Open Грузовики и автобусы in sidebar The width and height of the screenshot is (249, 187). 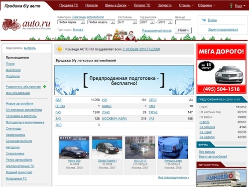pos(21,116)
